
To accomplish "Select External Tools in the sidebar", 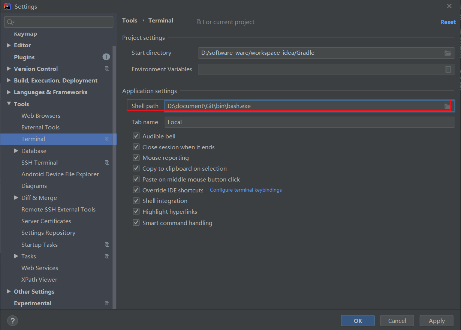I will pos(40,127).
